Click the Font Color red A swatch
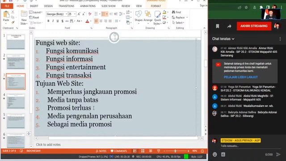This screenshot has width=286, height=161. tap(88, 21)
